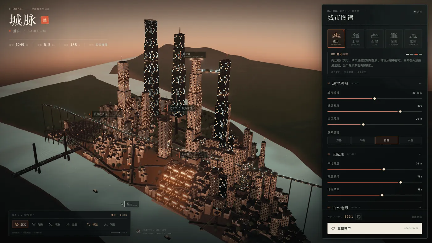Click 重置参数 to reset parameters

417,217
